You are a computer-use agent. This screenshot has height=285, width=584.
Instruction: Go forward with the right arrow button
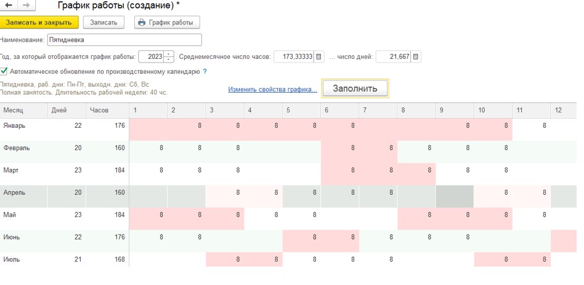click(x=26, y=5)
